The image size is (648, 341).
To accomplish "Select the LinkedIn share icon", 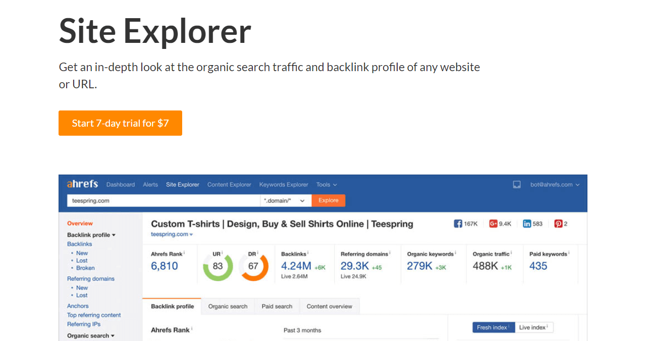I will [527, 223].
